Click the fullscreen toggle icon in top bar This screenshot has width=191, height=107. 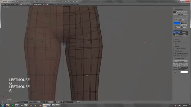pos(82,4)
